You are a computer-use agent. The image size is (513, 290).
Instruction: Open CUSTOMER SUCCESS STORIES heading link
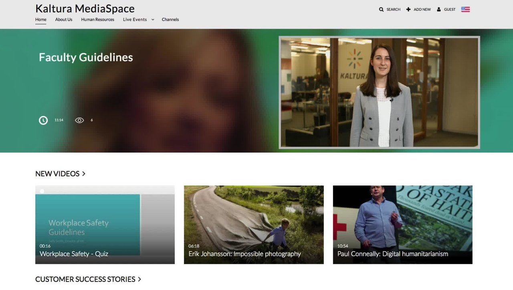click(x=85, y=279)
